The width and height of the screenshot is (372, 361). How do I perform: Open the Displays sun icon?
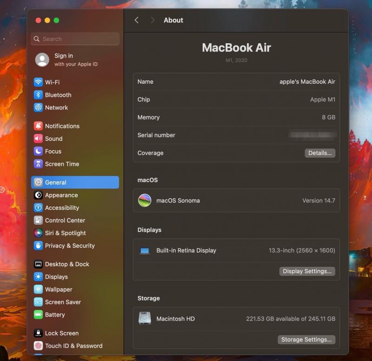point(38,277)
